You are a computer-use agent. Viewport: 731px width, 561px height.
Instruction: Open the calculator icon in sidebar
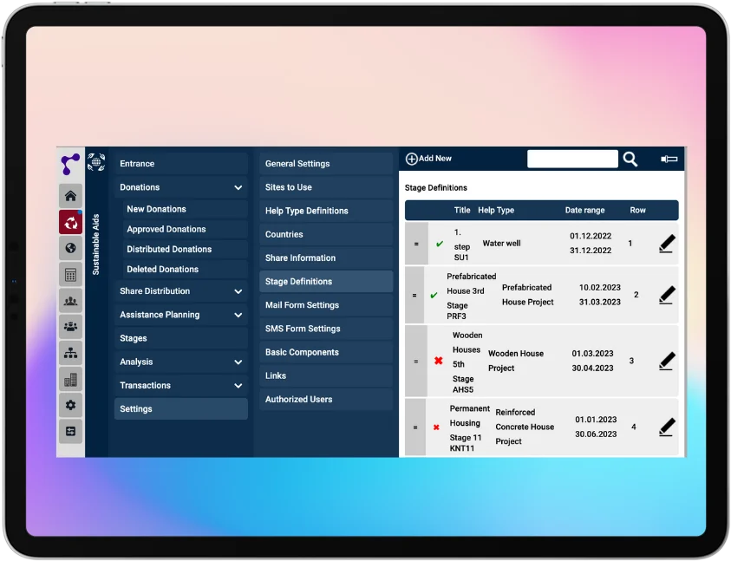click(x=71, y=274)
